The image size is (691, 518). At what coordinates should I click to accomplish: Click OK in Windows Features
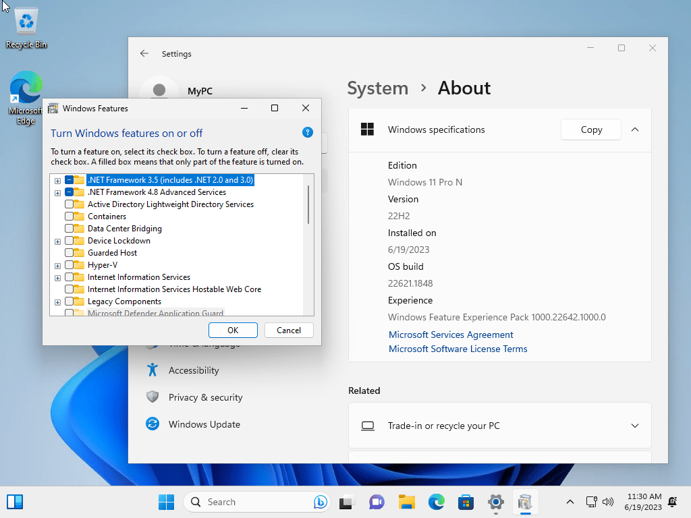coord(233,330)
